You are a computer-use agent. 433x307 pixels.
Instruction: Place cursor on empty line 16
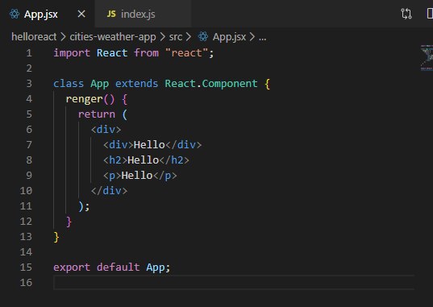coord(234,283)
